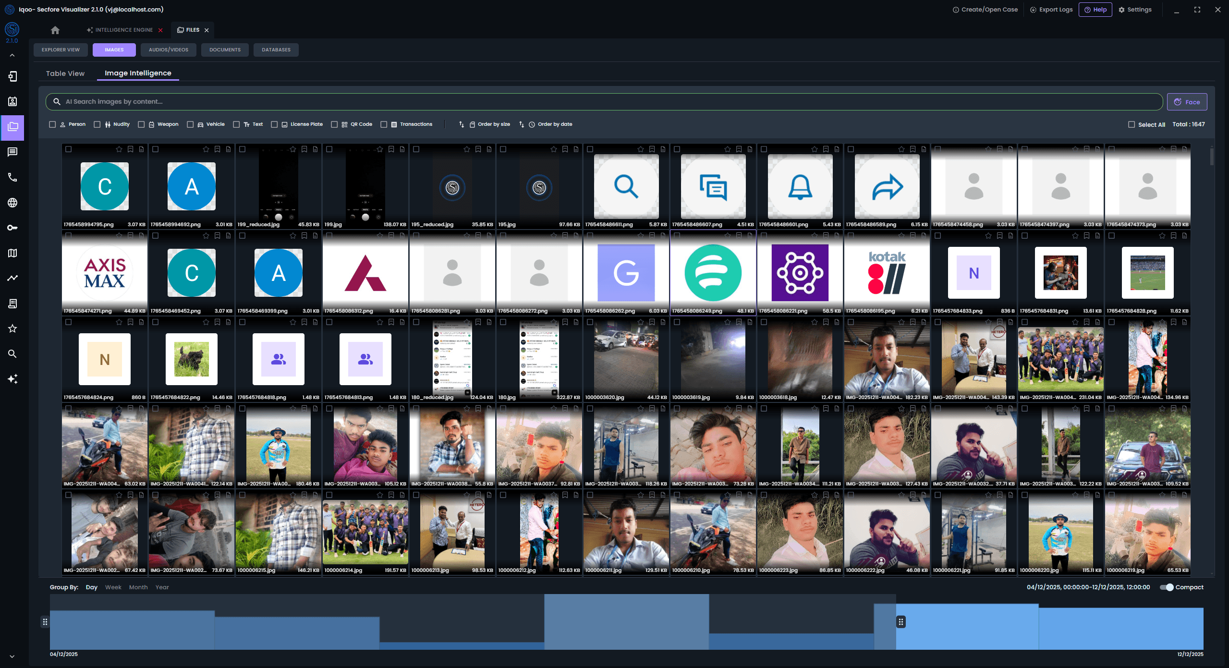
Task: Star the 1765458994795.png thumbnail
Action: tap(119, 149)
